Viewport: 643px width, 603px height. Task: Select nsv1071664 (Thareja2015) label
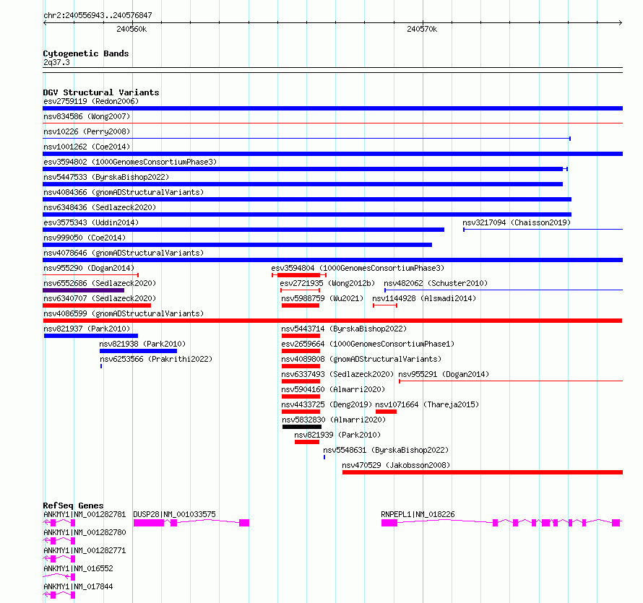[427, 404]
